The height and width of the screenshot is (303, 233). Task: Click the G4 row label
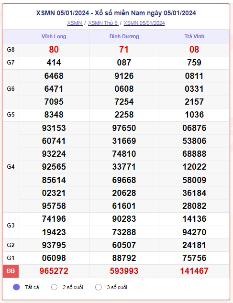[x=11, y=167]
